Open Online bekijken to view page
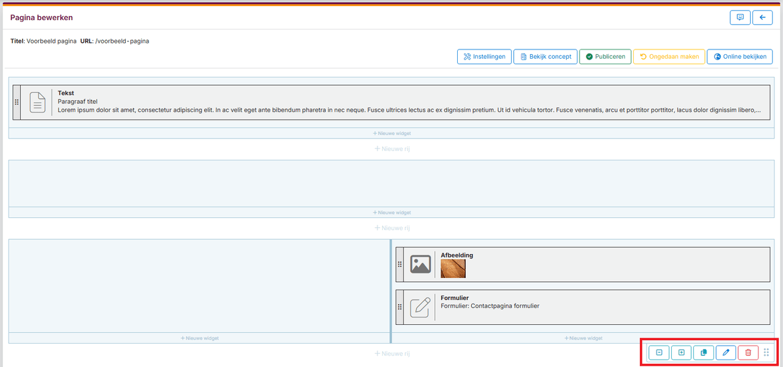 click(x=739, y=57)
